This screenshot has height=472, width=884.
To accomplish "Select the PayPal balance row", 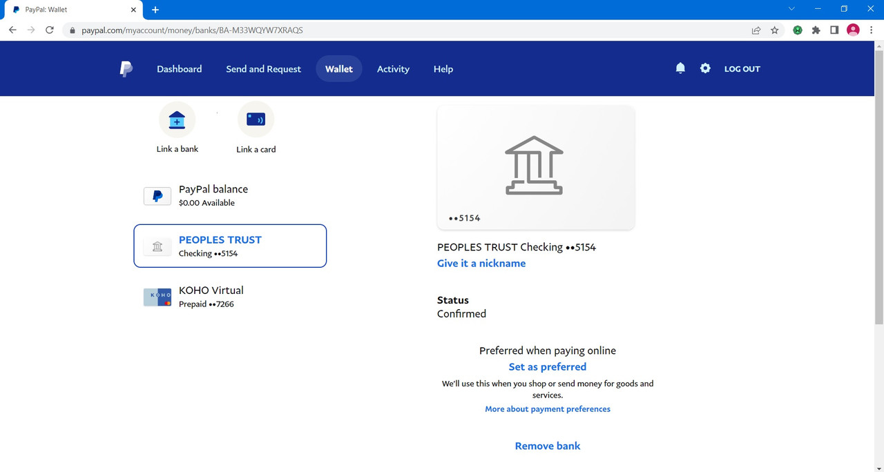I will [230, 196].
